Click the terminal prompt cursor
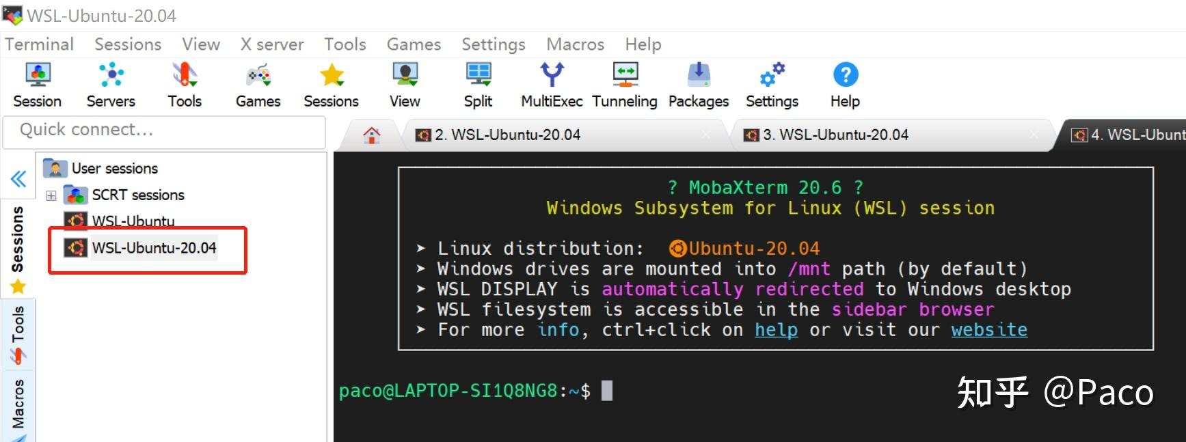The height and width of the screenshot is (442, 1186). pos(607,391)
